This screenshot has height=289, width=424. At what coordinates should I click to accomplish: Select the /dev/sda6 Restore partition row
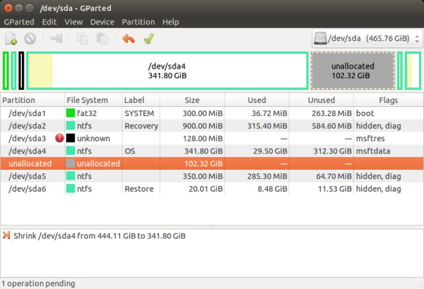(28, 189)
